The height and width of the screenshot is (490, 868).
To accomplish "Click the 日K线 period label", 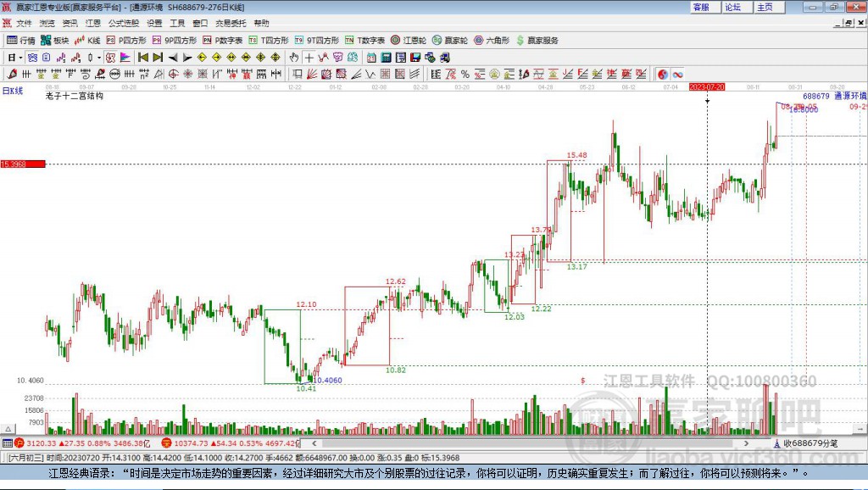I will pyautogui.click(x=12, y=91).
